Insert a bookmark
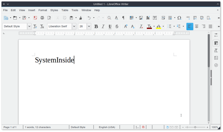Image resolution: width=223 pixels, height=132 pixels. pyautogui.click(x=209, y=18)
